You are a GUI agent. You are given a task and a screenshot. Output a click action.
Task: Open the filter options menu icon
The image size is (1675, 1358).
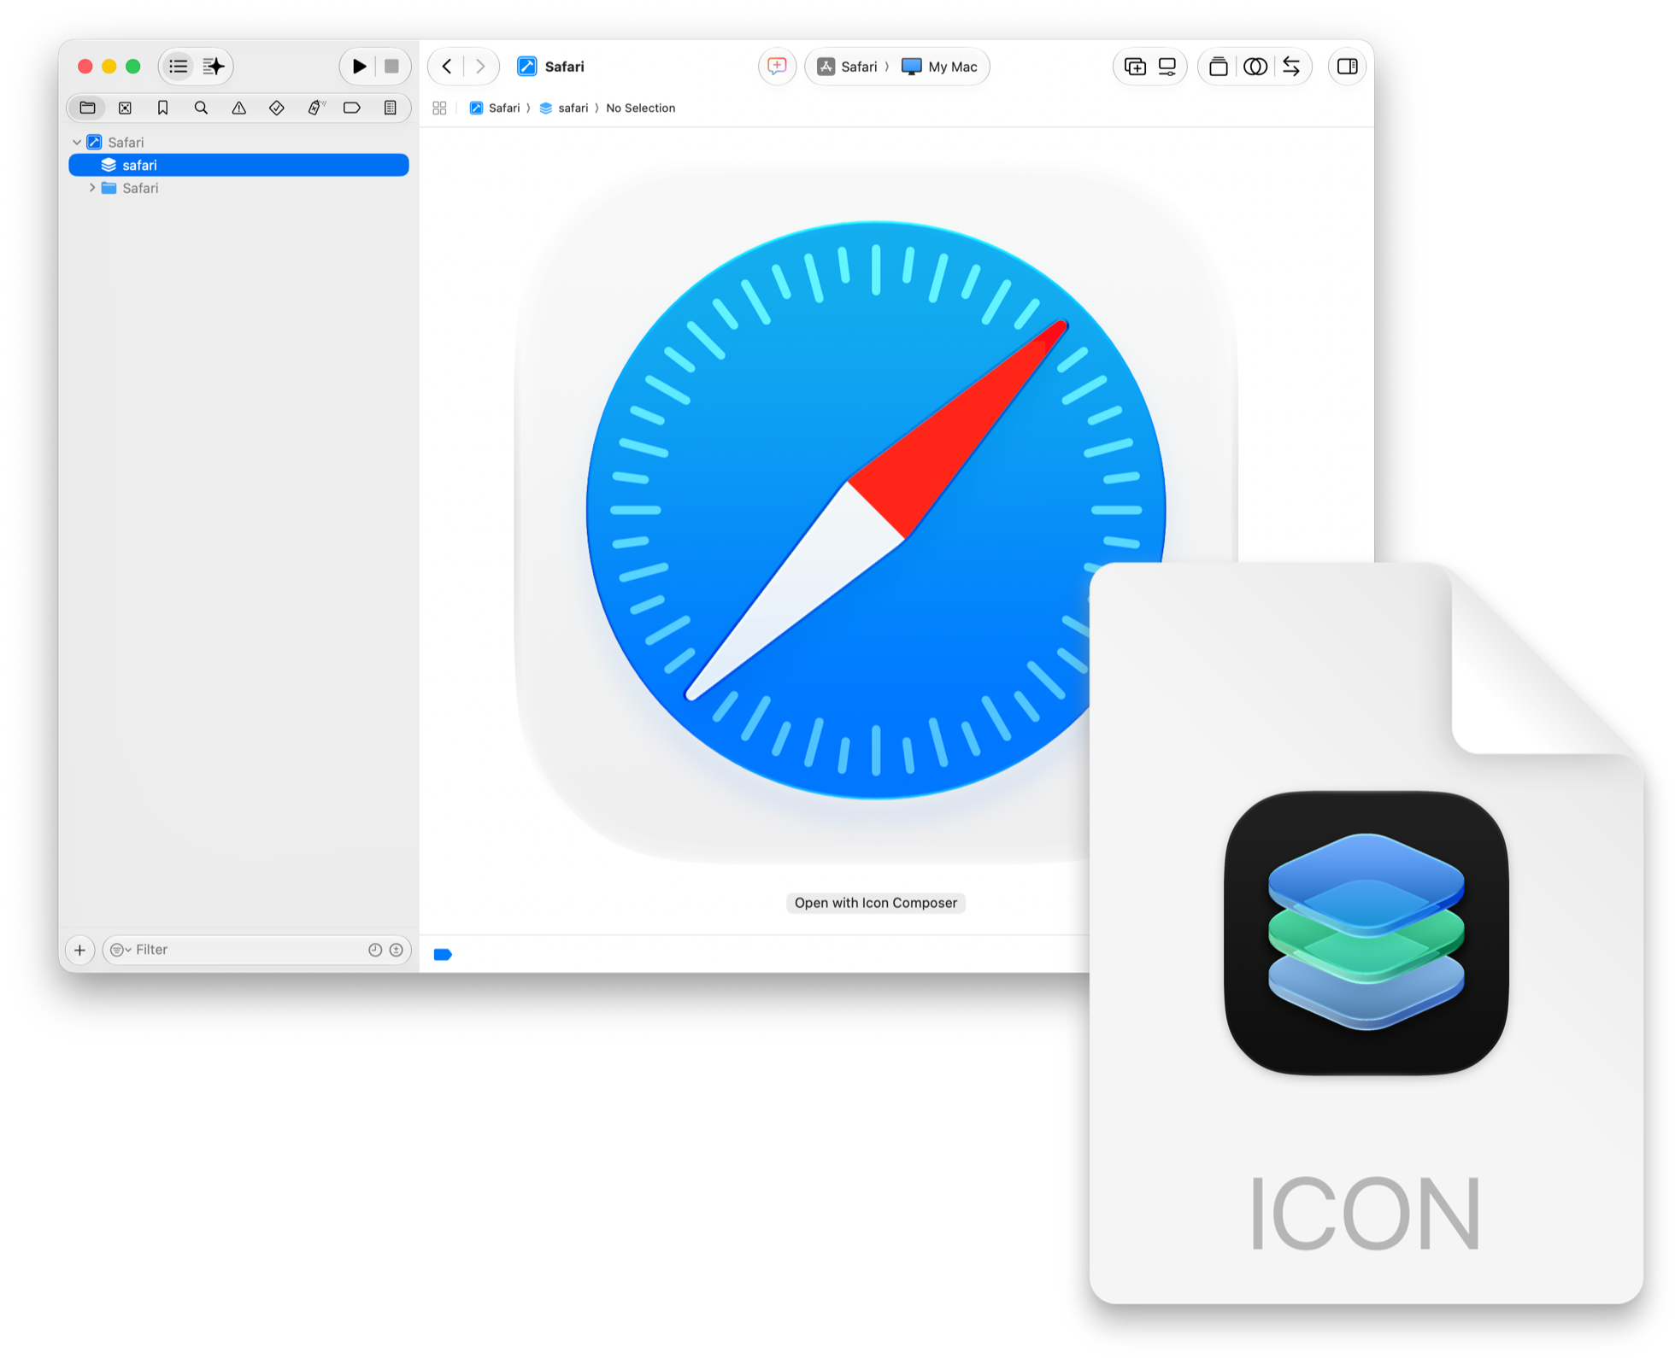click(x=120, y=950)
